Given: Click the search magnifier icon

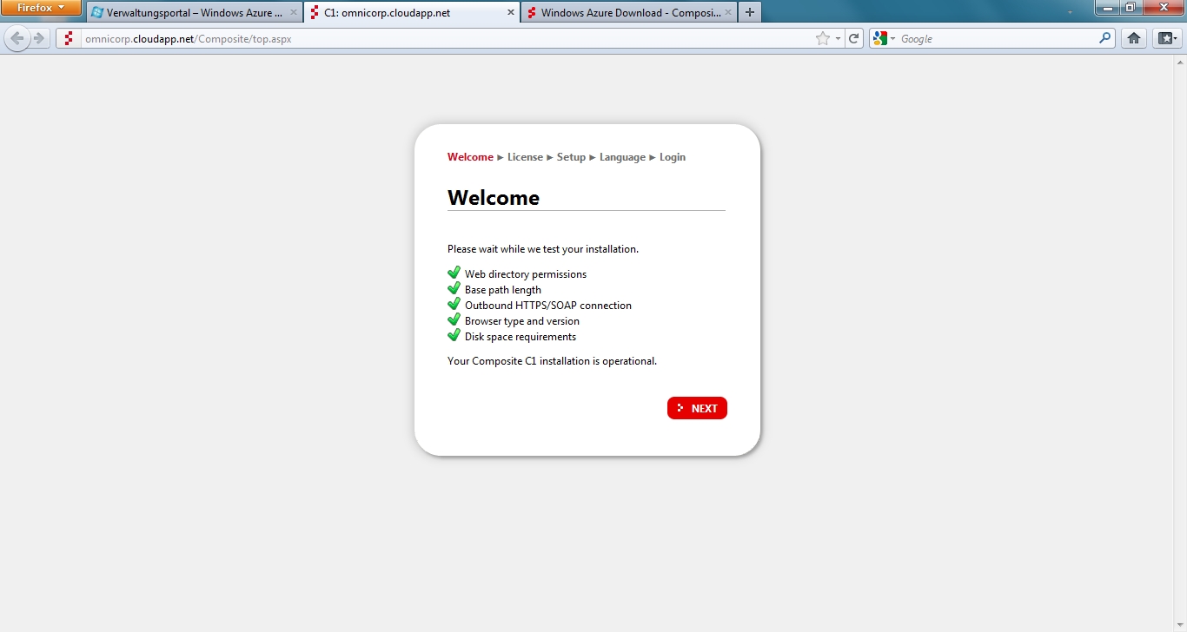Looking at the screenshot, I should (x=1104, y=38).
